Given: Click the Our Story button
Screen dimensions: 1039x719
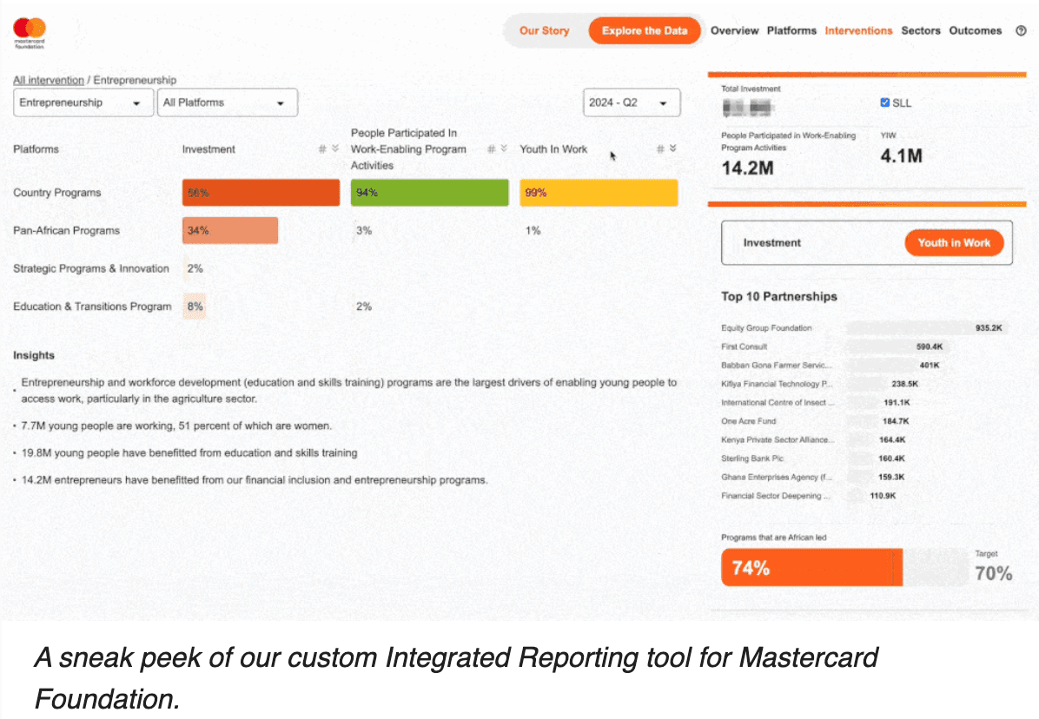Looking at the screenshot, I should [544, 30].
